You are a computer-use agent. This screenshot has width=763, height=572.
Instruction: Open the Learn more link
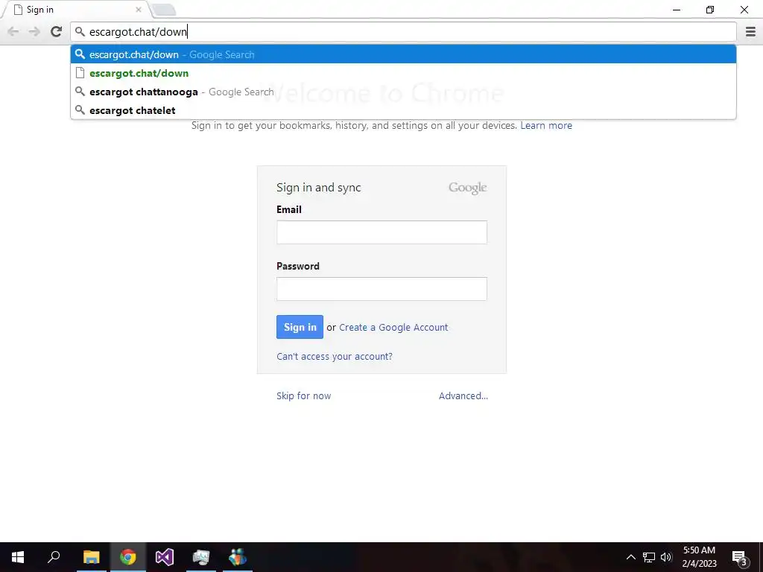[x=546, y=125]
